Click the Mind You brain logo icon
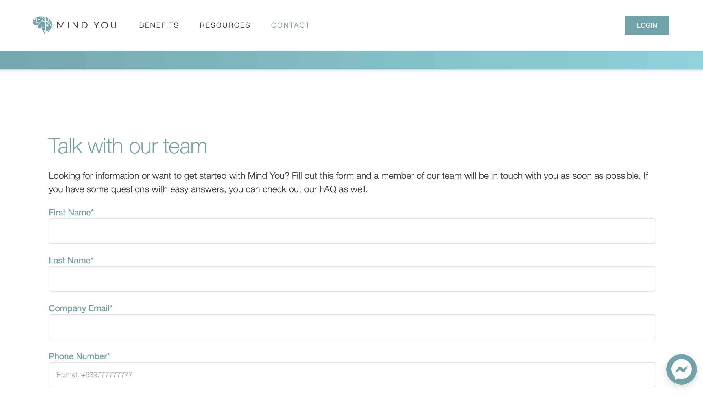The height and width of the screenshot is (397, 703). pyautogui.click(x=43, y=25)
